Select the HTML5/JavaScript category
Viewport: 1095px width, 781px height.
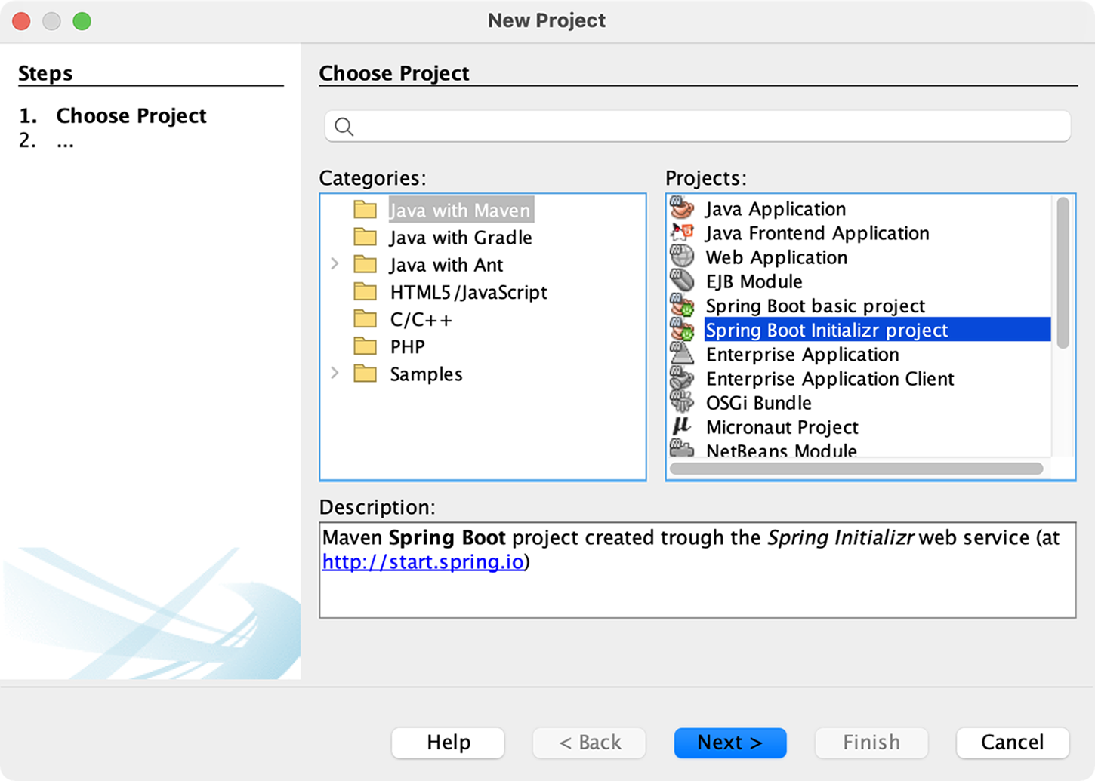[x=468, y=292]
